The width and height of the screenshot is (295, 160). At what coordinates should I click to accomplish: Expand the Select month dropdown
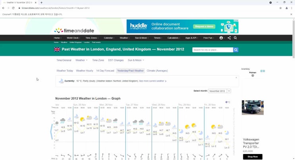point(220,91)
